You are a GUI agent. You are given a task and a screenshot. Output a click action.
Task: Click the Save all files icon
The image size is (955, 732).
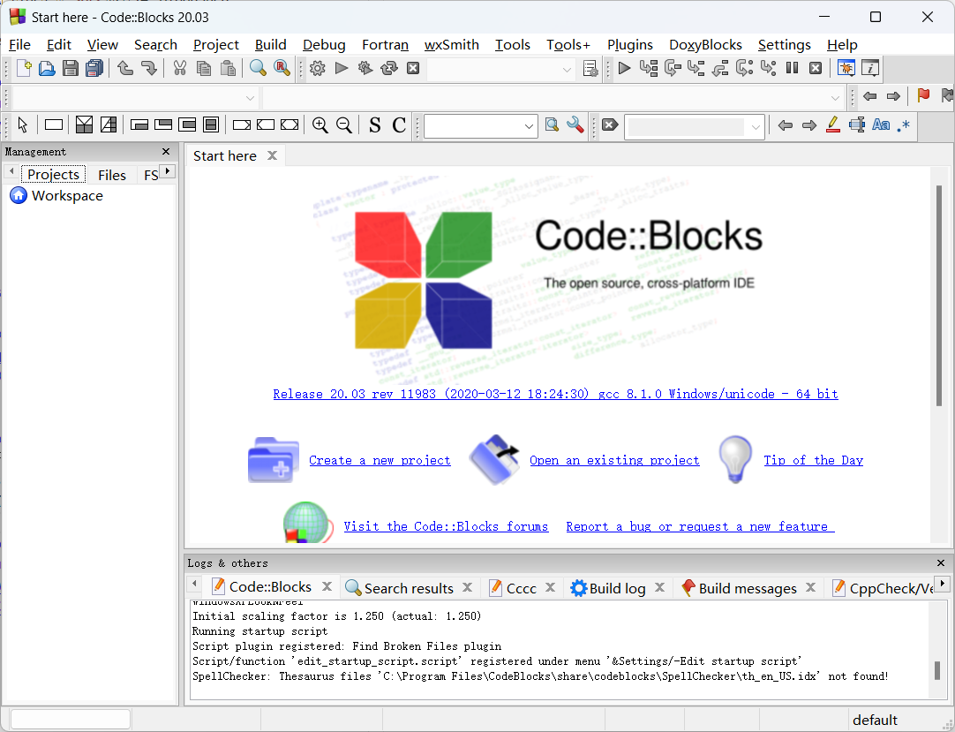click(94, 68)
